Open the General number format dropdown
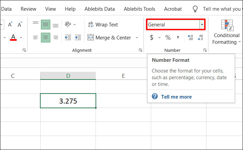Viewport: 243px width, 150px height. (x=202, y=24)
